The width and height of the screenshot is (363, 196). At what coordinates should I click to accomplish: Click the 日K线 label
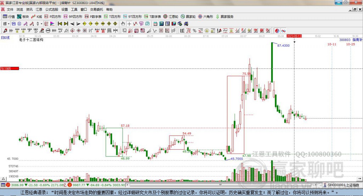click(5, 38)
